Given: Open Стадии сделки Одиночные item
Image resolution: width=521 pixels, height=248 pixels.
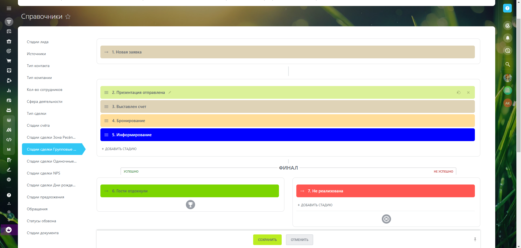Looking at the screenshot, I should pos(52,161).
